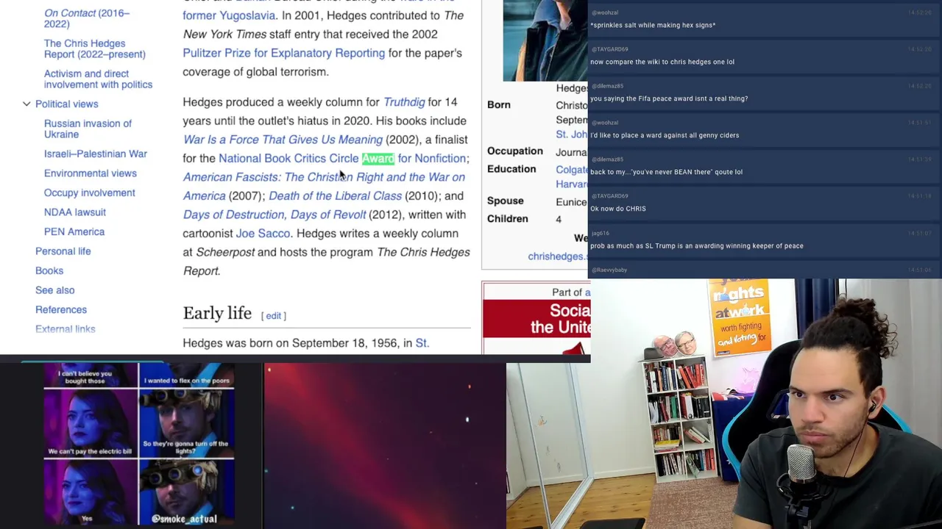Click the starfield animation panel

(x=385, y=445)
